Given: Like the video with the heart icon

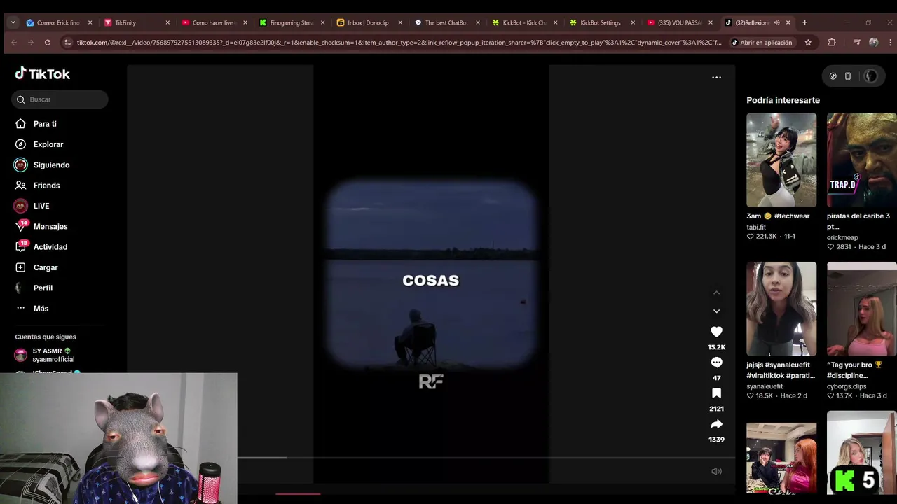Looking at the screenshot, I should (716, 332).
